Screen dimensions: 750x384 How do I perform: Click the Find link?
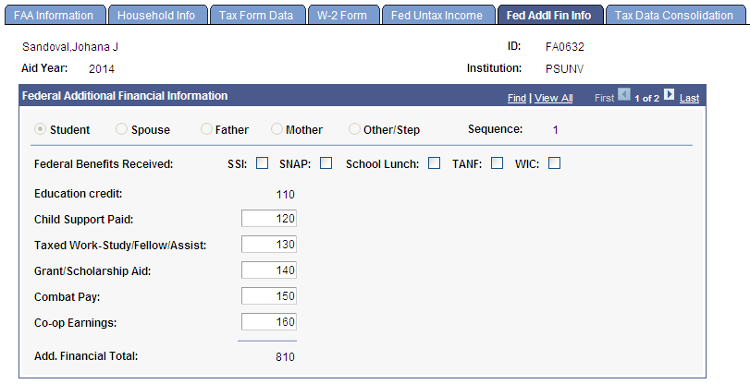[x=517, y=98]
